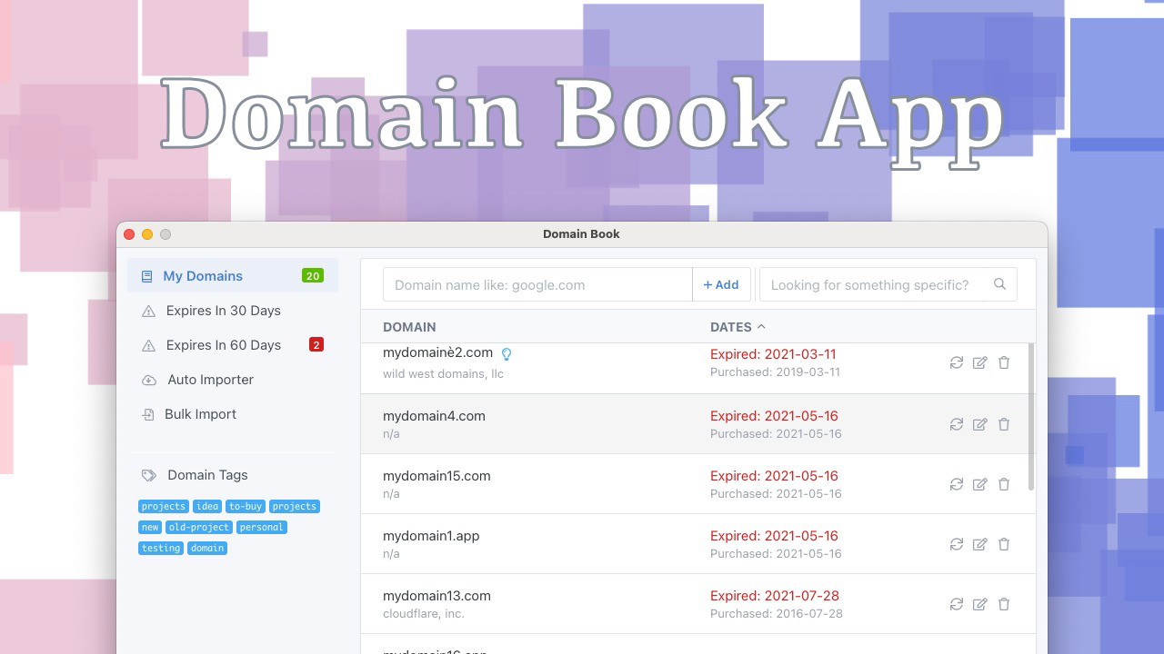1164x654 pixels.
Task: Filter by the 'old-project' tag
Action: (x=199, y=527)
